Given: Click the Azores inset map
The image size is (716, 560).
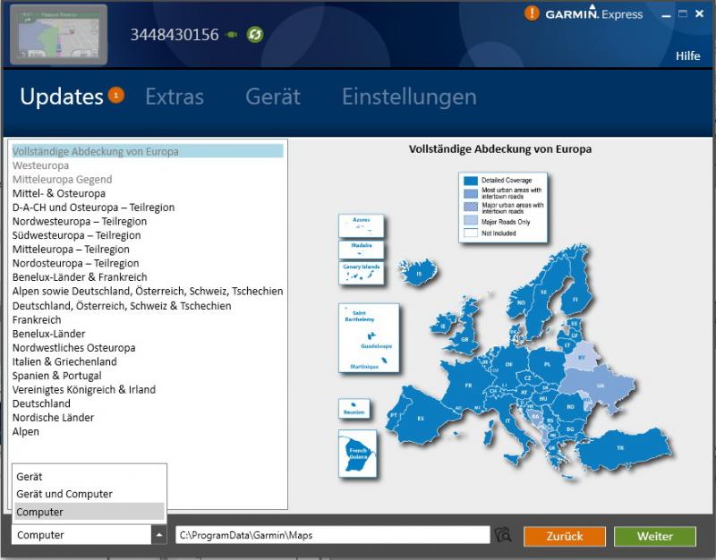Looking at the screenshot, I should 362,226.
